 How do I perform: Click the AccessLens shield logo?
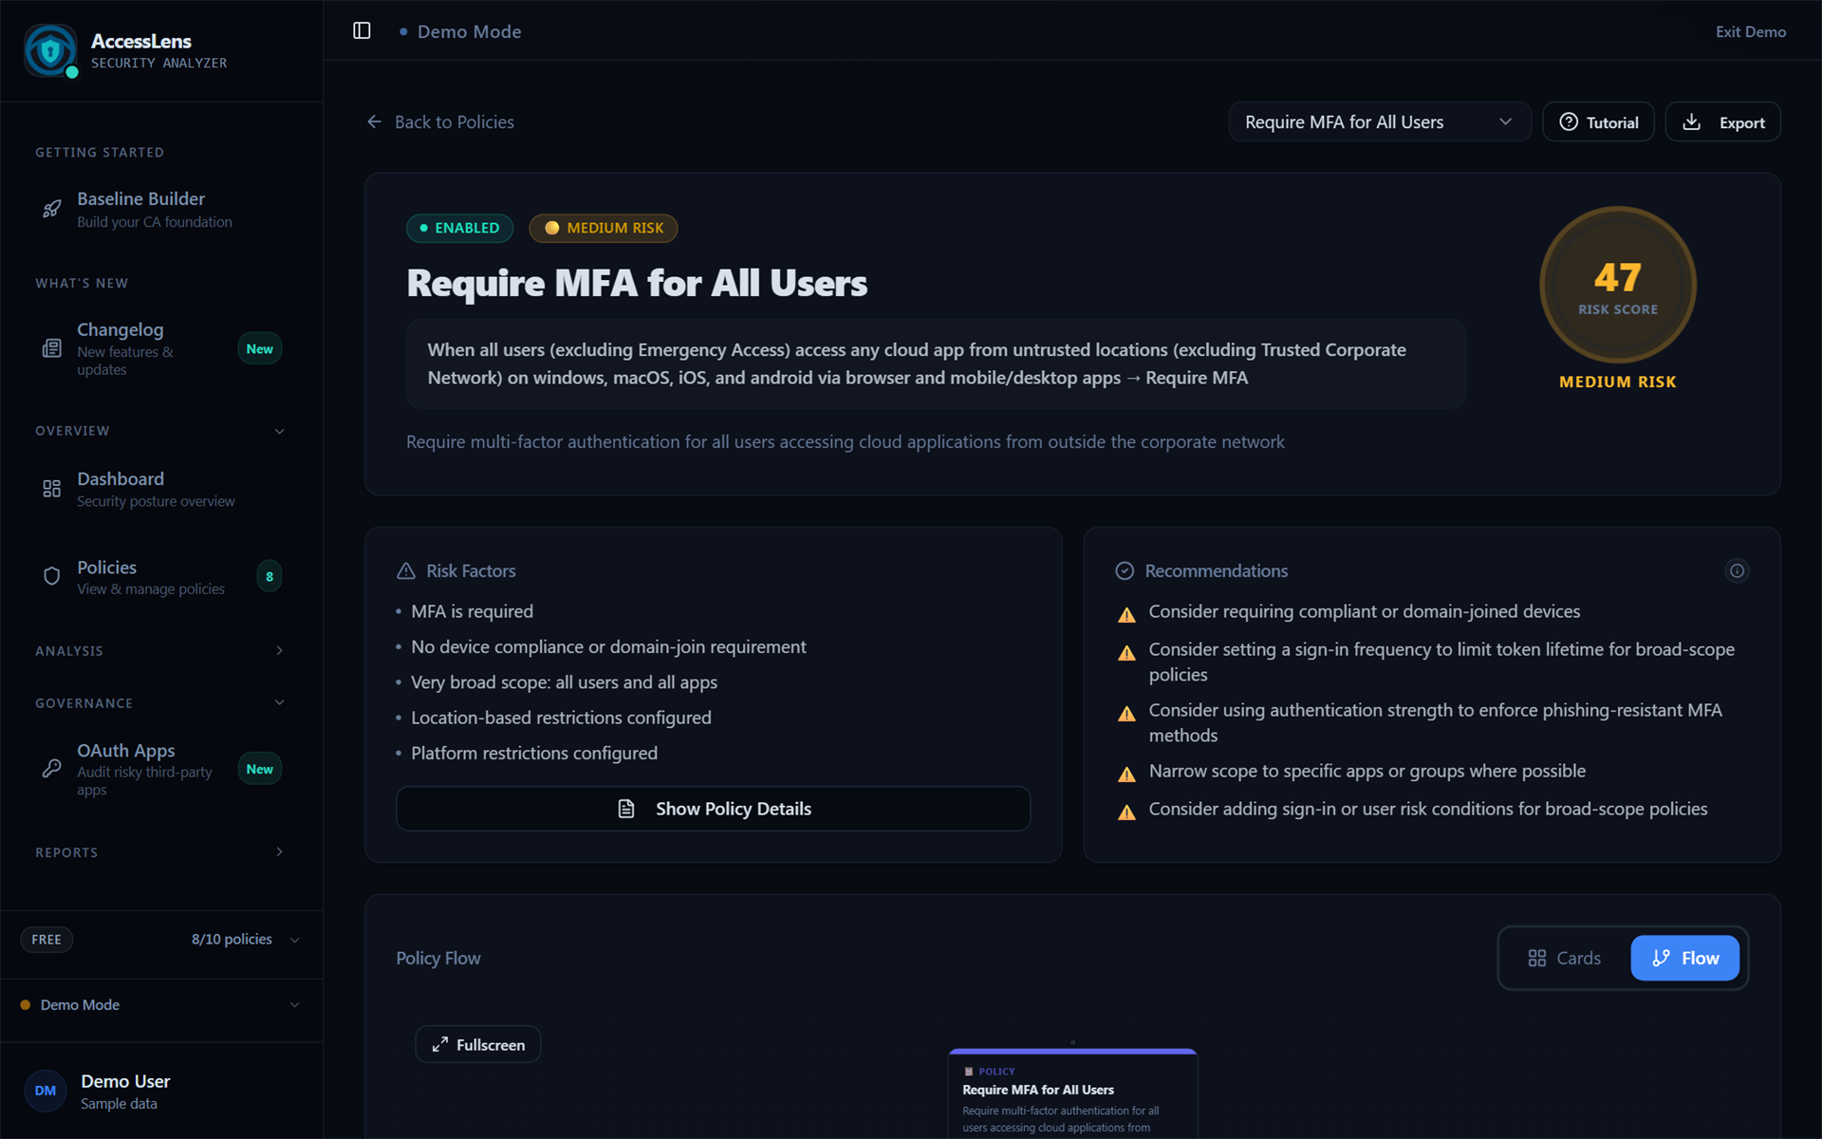point(50,50)
